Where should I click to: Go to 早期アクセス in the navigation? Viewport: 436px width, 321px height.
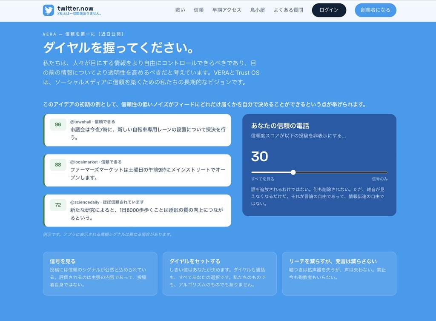click(227, 10)
